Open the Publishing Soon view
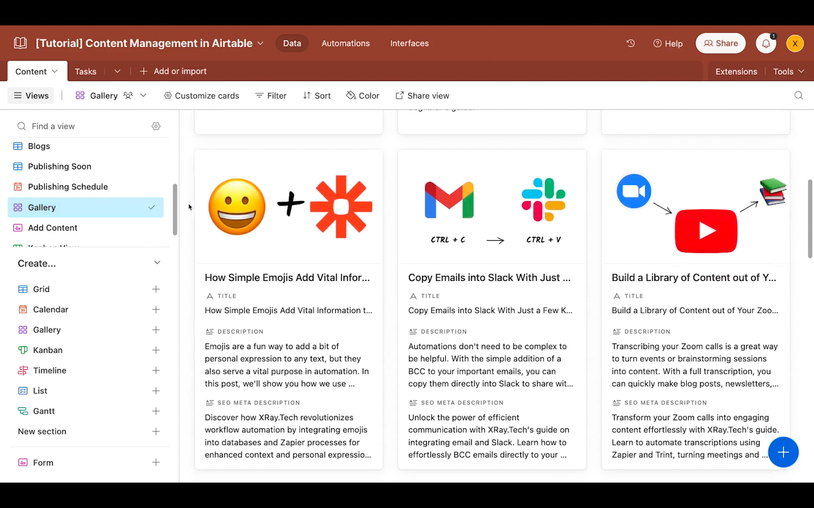 tap(85, 166)
